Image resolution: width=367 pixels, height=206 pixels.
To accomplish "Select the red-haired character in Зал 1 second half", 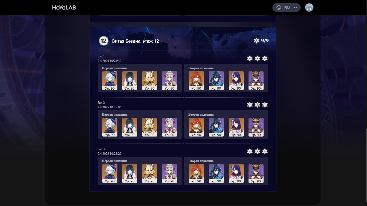I will [196, 81].
